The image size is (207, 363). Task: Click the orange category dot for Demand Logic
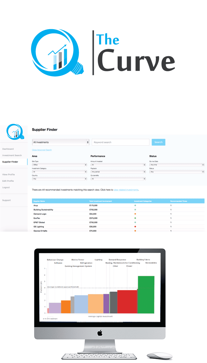(x=135, y=214)
